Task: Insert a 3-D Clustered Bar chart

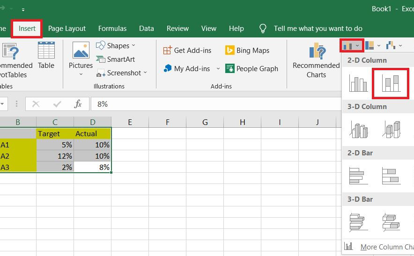Action: (358, 222)
